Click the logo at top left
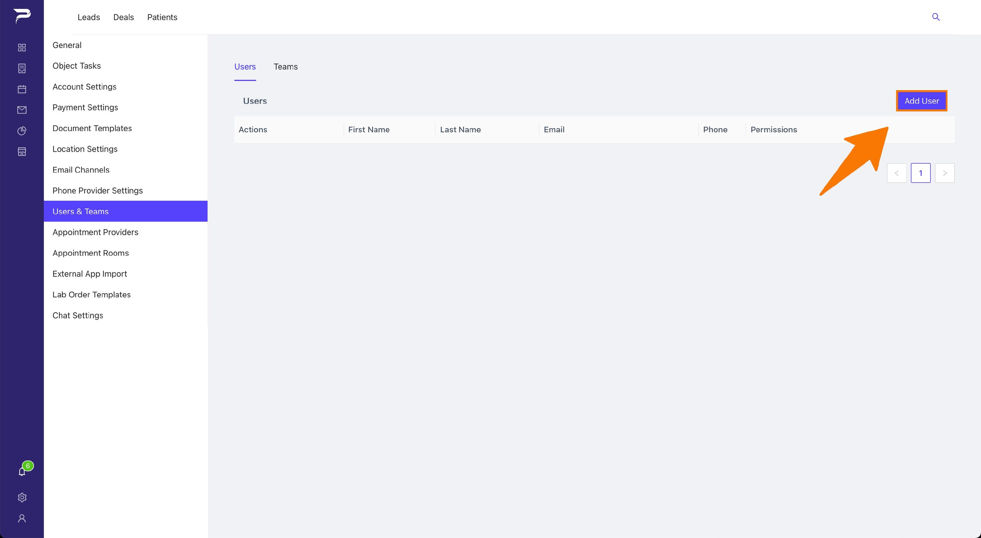Viewport: 981px width, 538px height. (22, 16)
